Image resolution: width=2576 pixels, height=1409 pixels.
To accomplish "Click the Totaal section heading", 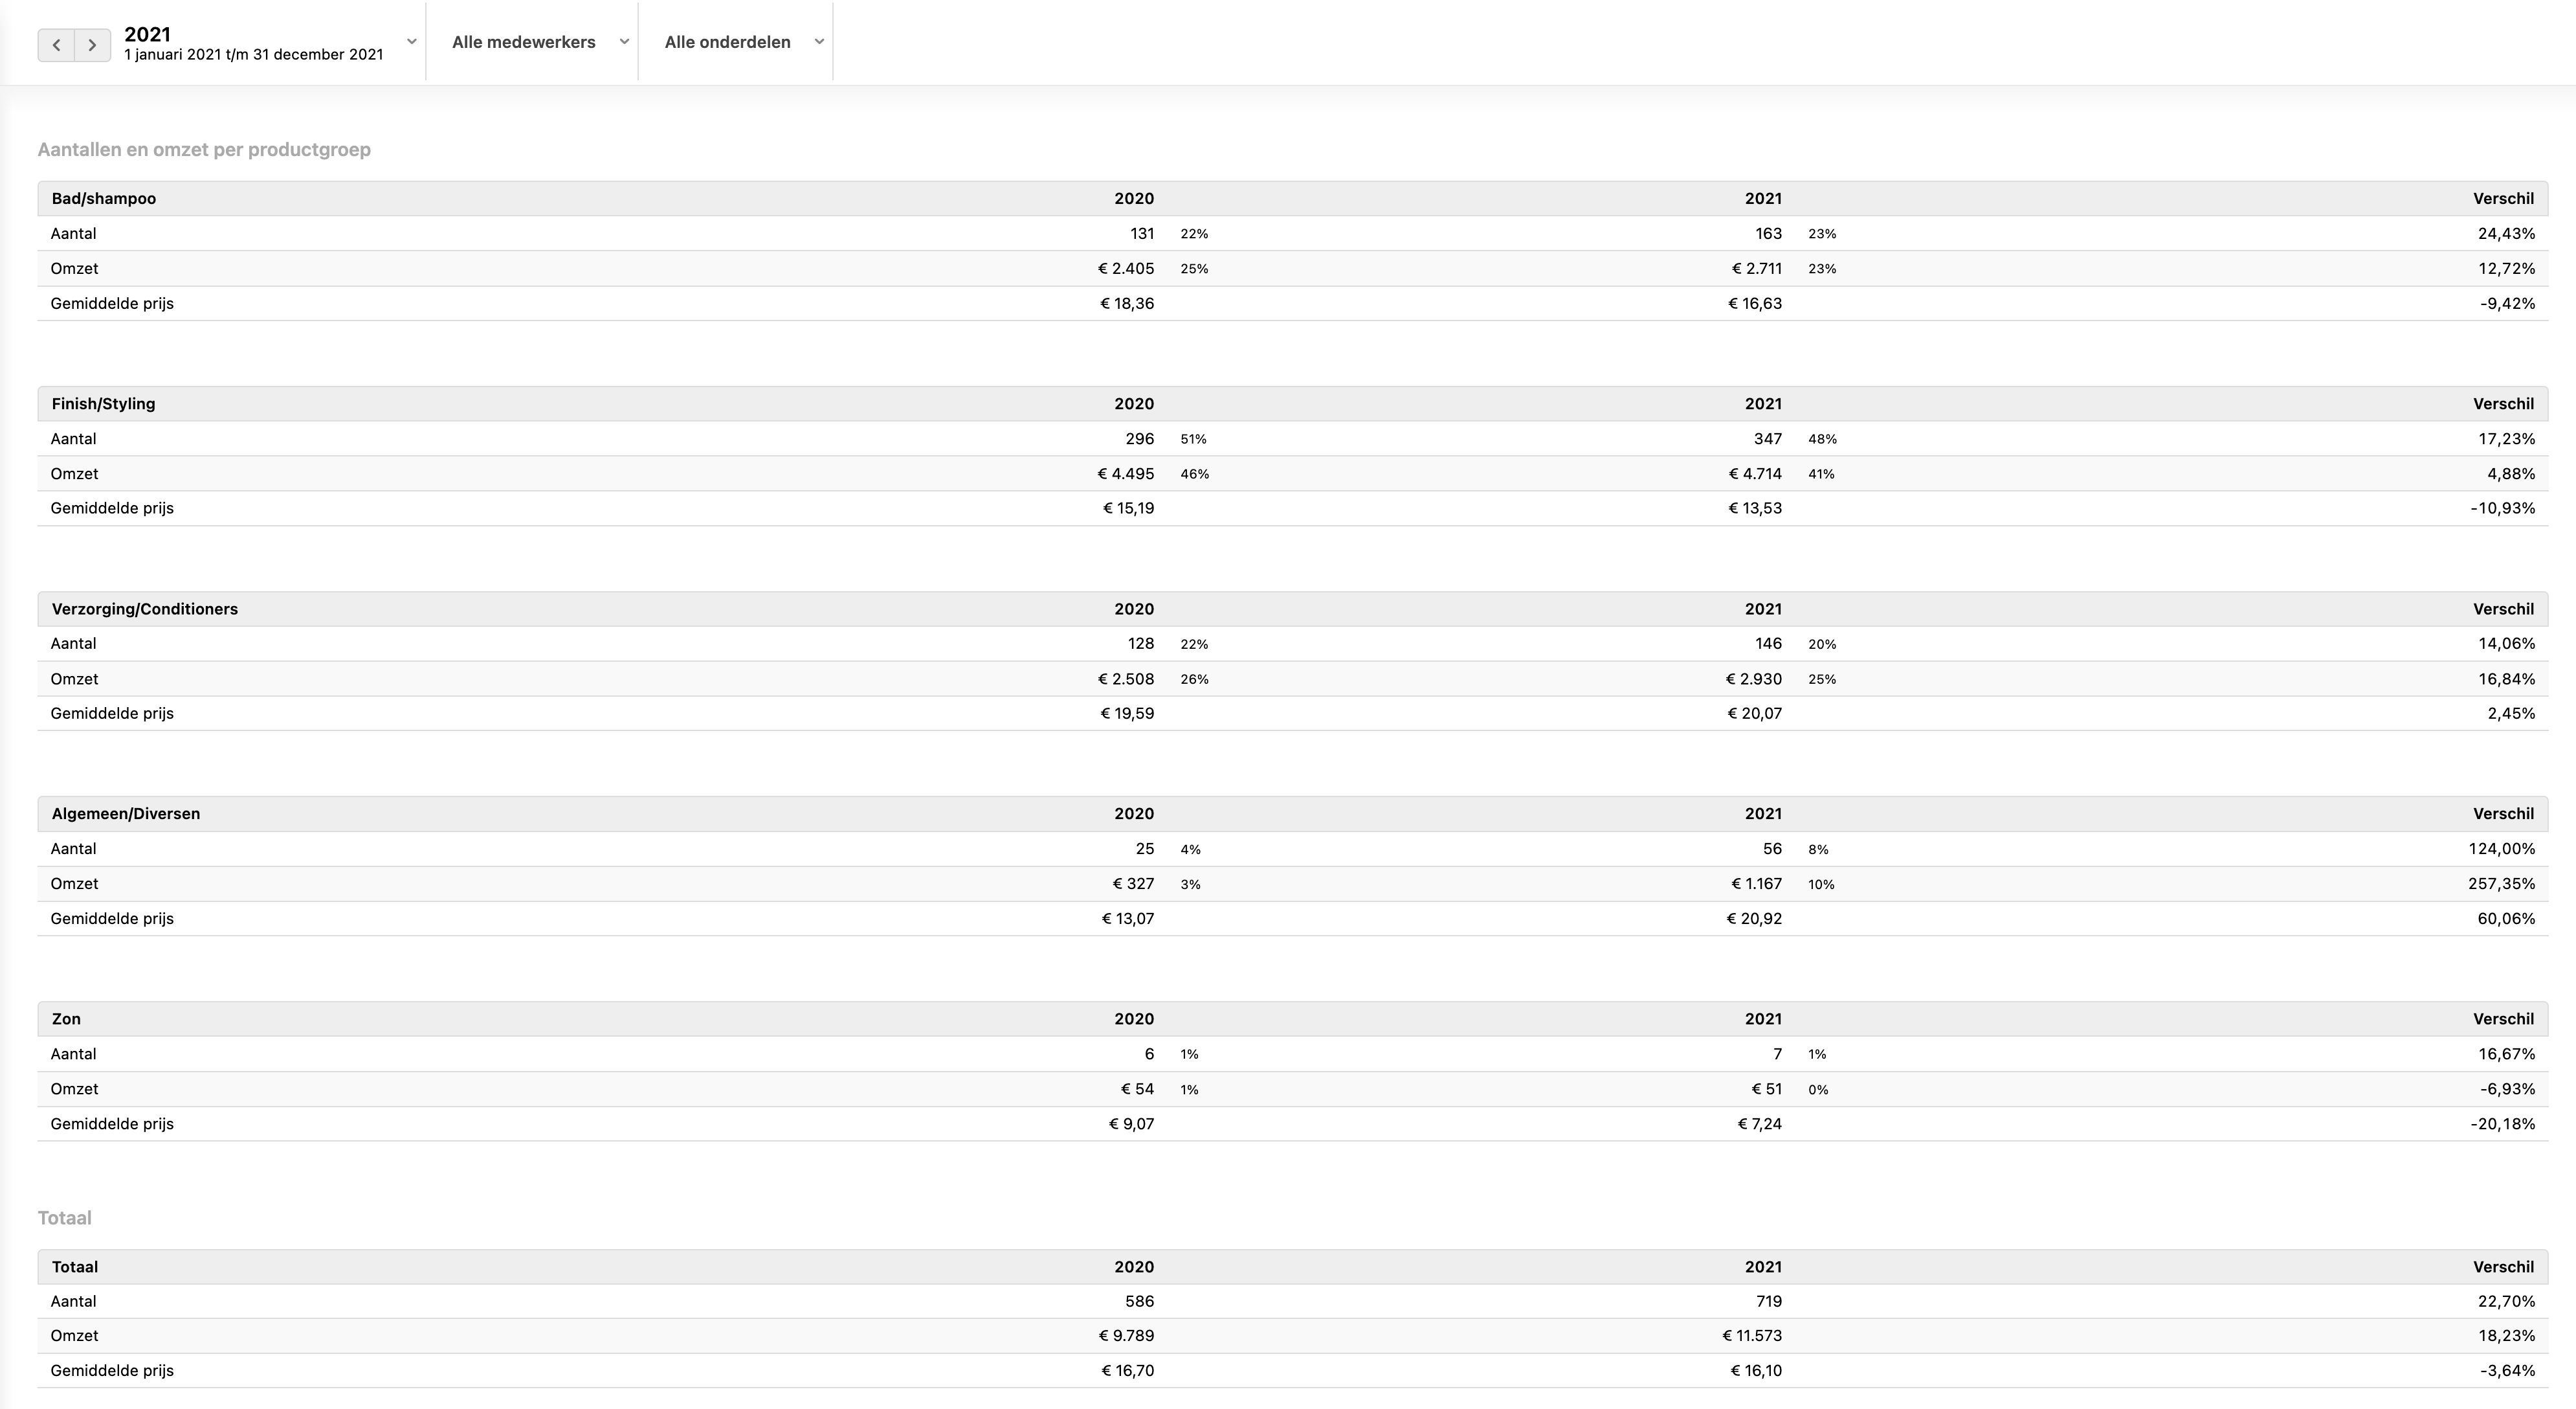I will point(64,1218).
